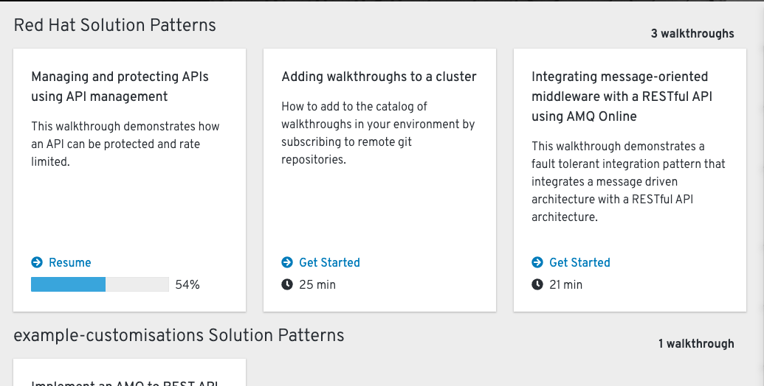
Task: Resume the API management walkthrough
Action: [x=69, y=263]
